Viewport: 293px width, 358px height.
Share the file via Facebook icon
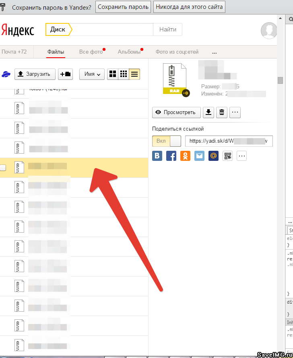coord(171,156)
